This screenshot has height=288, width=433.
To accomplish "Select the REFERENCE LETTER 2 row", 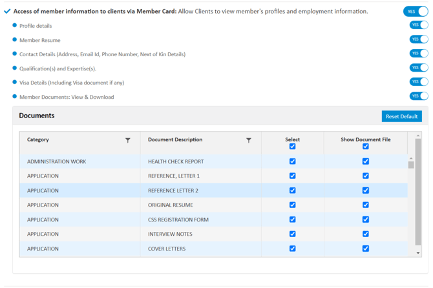I will pos(213,190).
